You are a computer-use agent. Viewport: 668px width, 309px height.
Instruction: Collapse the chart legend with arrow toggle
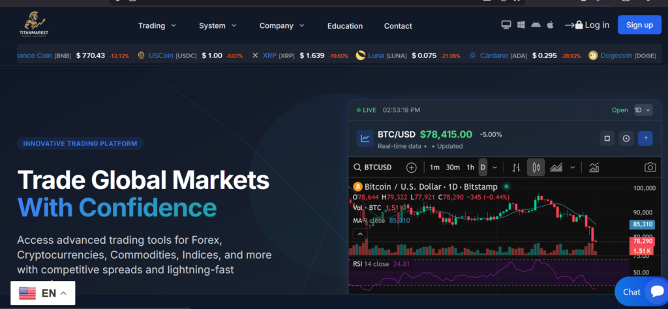tap(360, 234)
